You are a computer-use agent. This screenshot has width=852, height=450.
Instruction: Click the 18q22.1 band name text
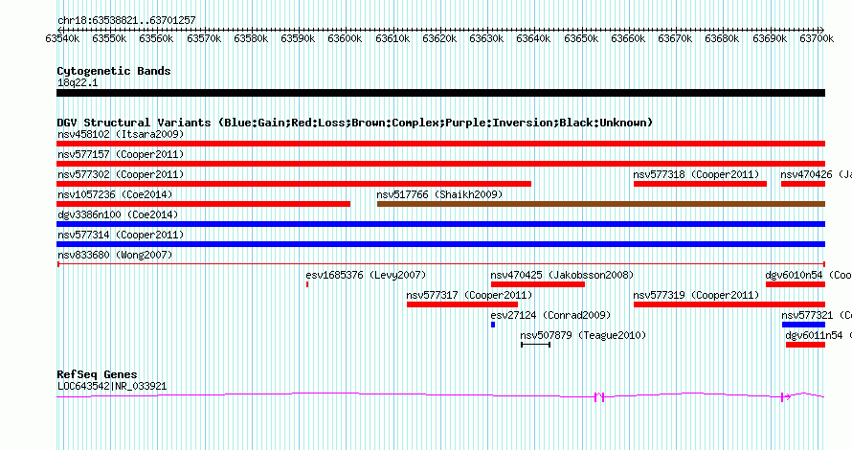78,82
